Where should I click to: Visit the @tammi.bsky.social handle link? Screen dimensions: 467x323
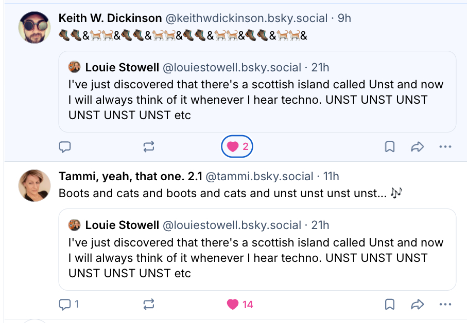pos(259,177)
